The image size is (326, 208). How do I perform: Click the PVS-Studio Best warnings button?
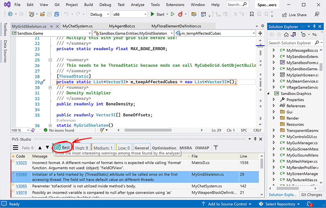(x=62, y=147)
